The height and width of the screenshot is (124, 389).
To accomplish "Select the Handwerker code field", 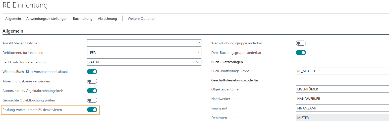I will 342,99.
